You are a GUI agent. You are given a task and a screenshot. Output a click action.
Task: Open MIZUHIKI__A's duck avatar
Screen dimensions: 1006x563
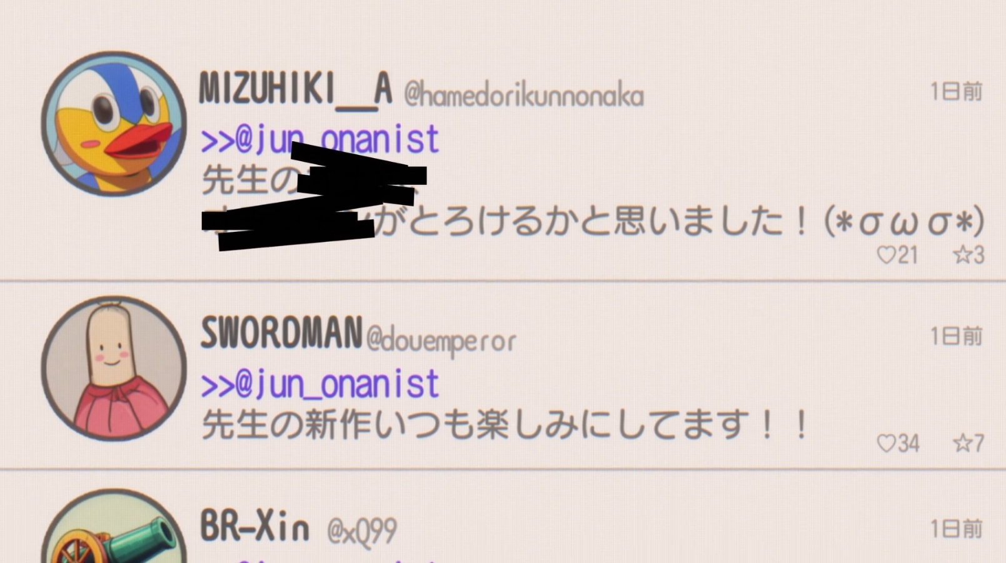114,124
